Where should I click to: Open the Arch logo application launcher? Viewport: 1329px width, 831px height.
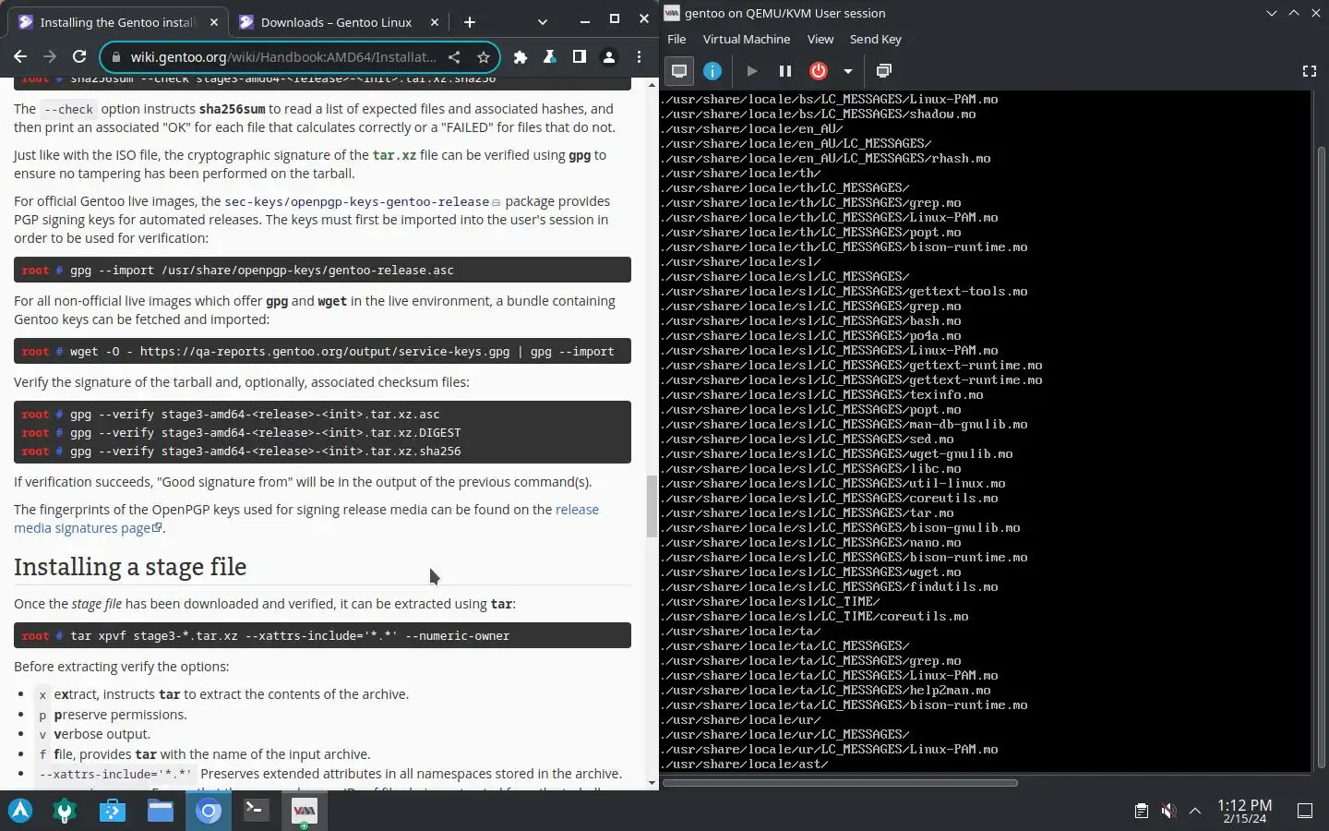coord(20,811)
